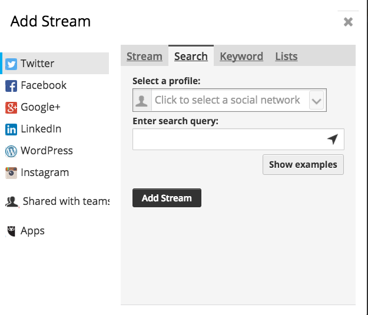Open the Apps section label
Image resolution: width=368 pixels, height=315 pixels.
[x=32, y=231]
